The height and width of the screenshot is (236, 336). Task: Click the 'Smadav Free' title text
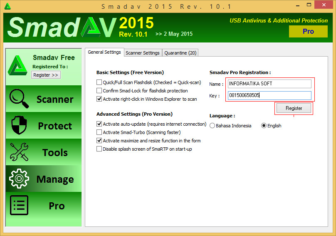[54, 57]
